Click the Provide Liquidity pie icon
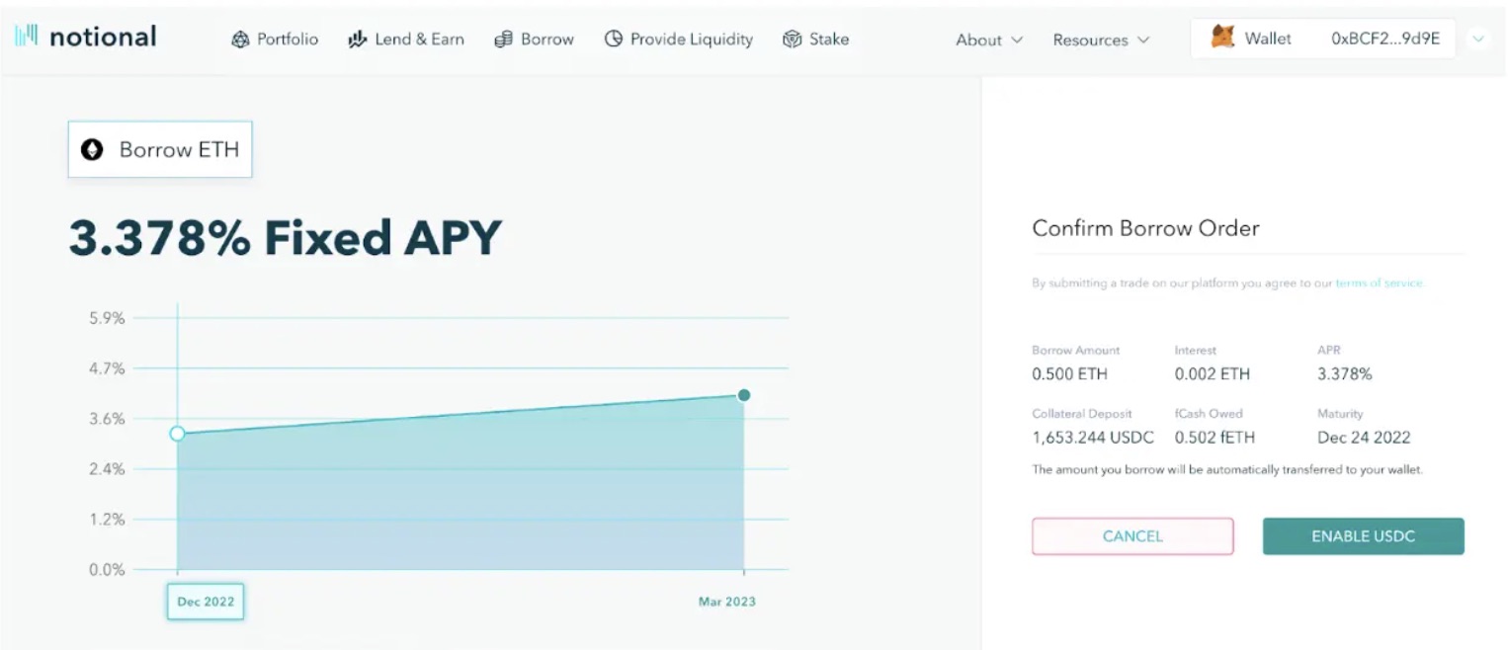This screenshot has width=1508, height=650. point(614,40)
